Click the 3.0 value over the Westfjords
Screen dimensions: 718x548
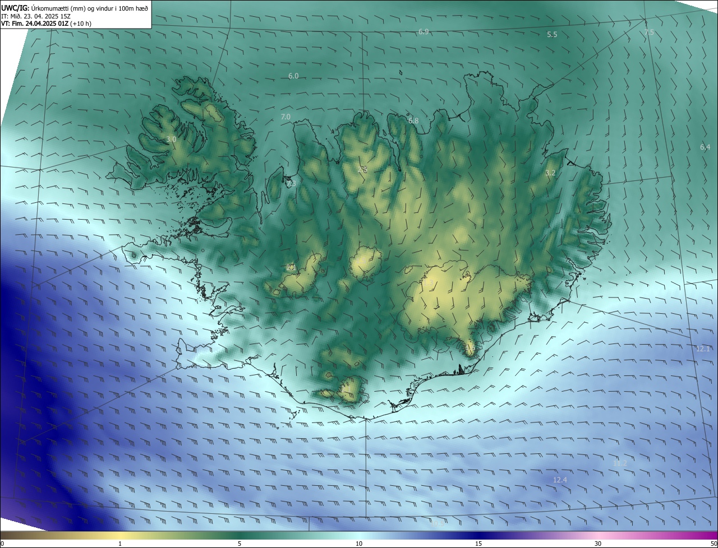coord(171,139)
